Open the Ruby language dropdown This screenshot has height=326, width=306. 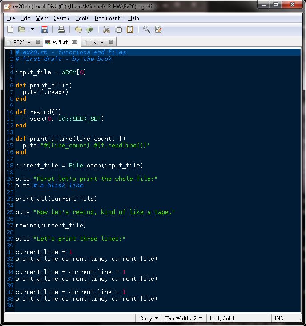149,318
